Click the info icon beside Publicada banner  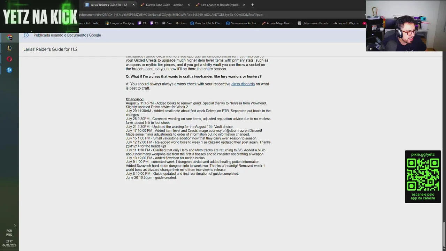[26, 35]
